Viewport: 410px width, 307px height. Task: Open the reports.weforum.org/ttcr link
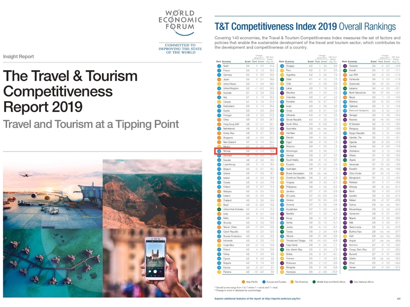coord(282,298)
